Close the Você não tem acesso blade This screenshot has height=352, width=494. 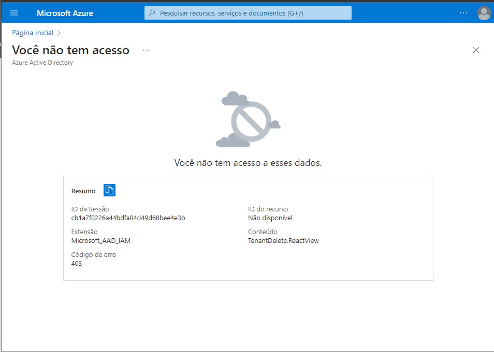pos(476,50)
